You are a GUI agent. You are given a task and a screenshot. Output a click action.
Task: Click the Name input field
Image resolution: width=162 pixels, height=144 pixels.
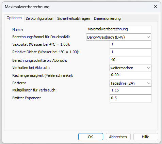point(119,29)
